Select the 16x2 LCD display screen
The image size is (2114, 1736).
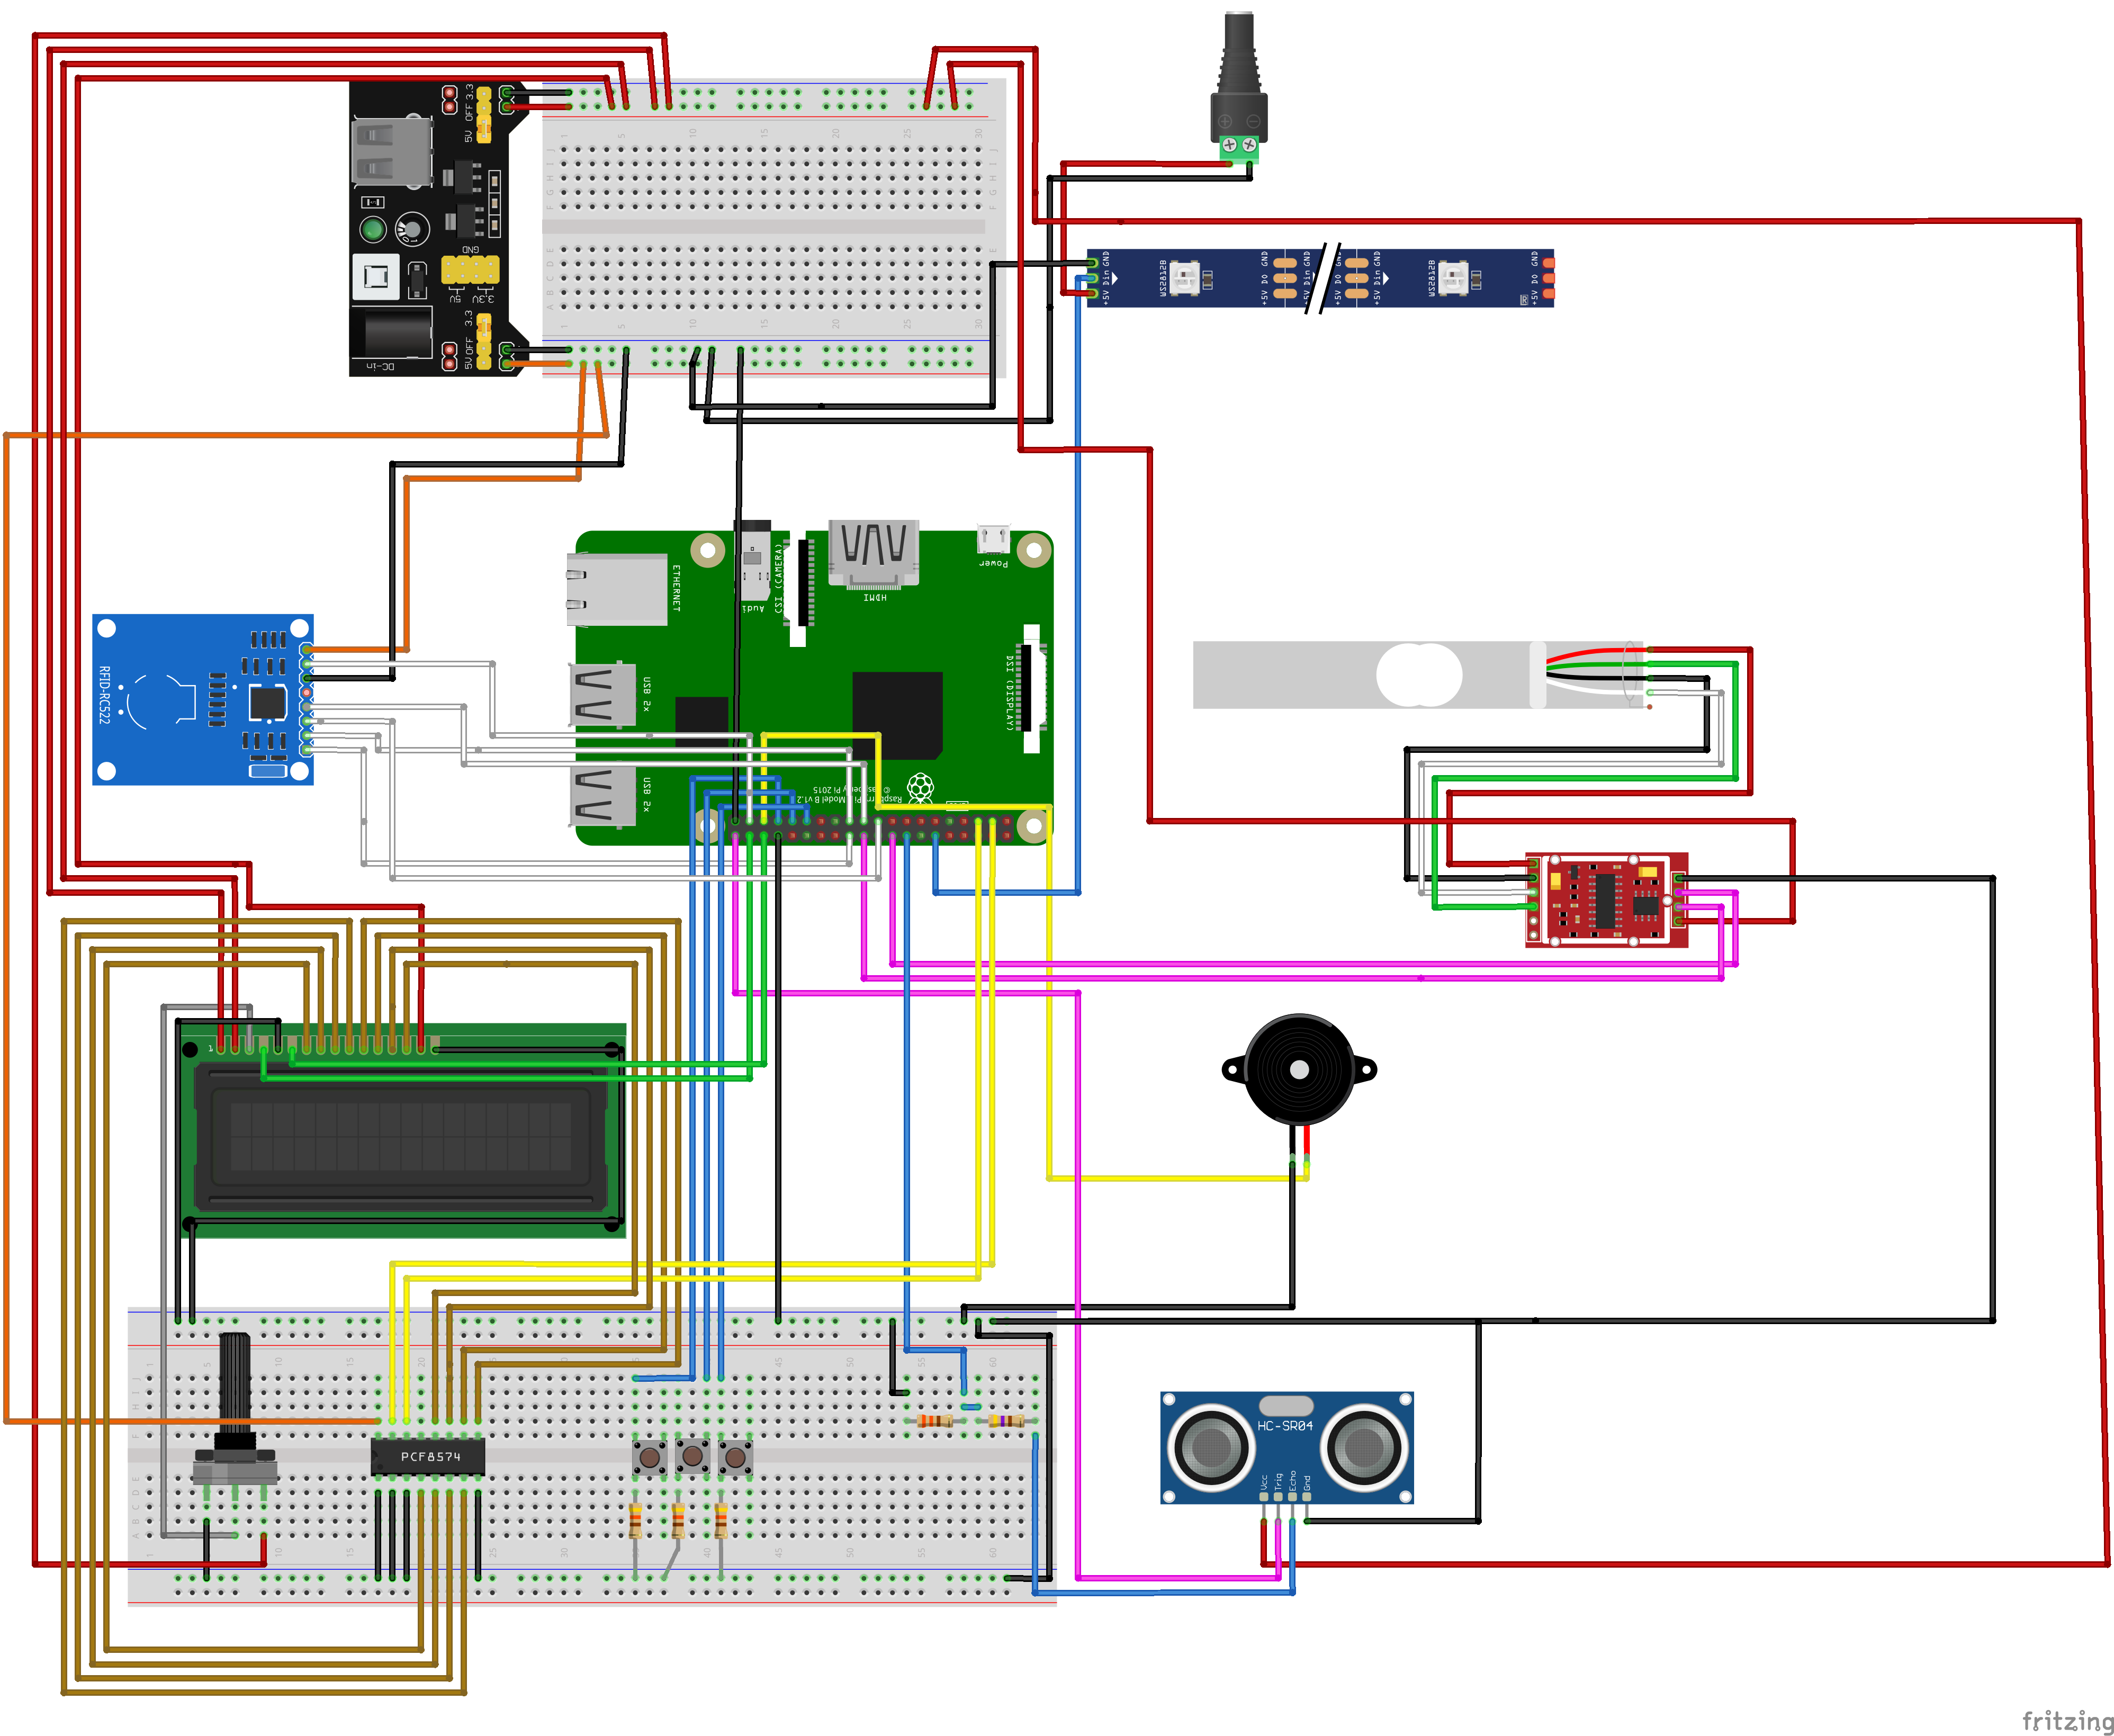(401, 1137)
